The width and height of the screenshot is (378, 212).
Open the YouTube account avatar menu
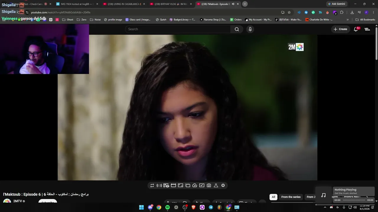coord(367,29)
